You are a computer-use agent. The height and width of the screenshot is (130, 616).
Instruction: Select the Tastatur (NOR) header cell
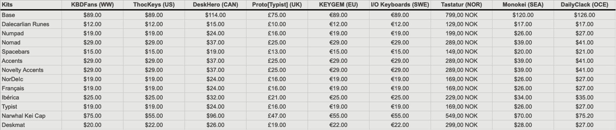tap(461, 5)
